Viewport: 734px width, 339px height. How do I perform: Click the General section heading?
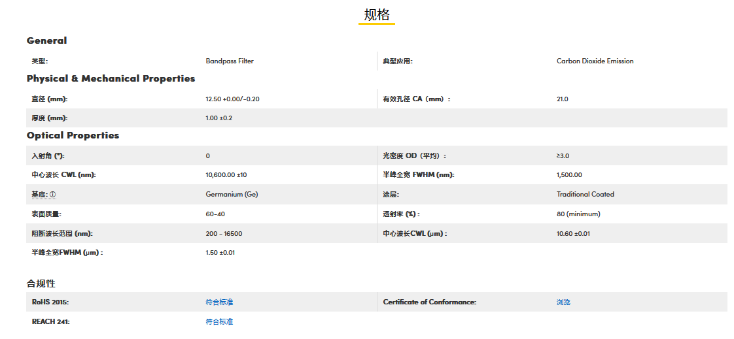click(x=46, y=40)
